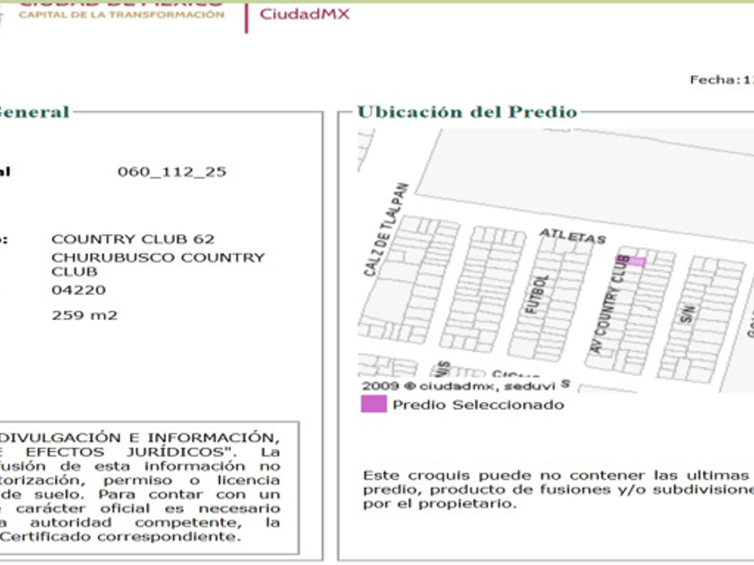This screenshot has width=754, height=565.
Task: Click the 'AV COUNTRY CLUB' street label
Action: pyautogui.click(x=609, y=305)
